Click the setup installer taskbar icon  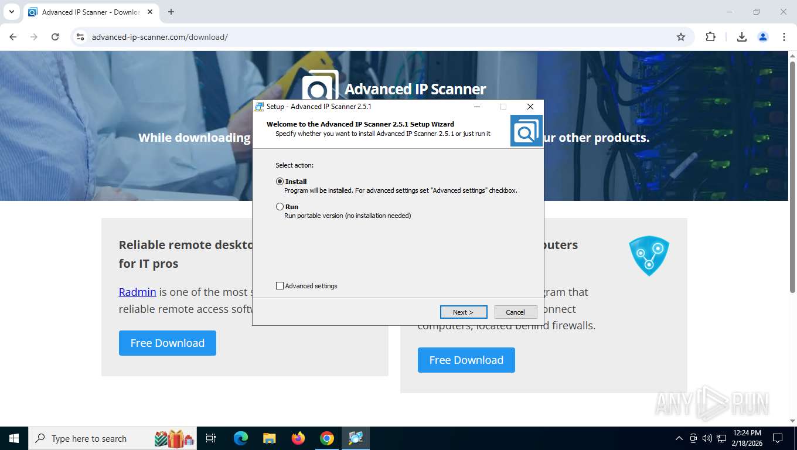356,438
